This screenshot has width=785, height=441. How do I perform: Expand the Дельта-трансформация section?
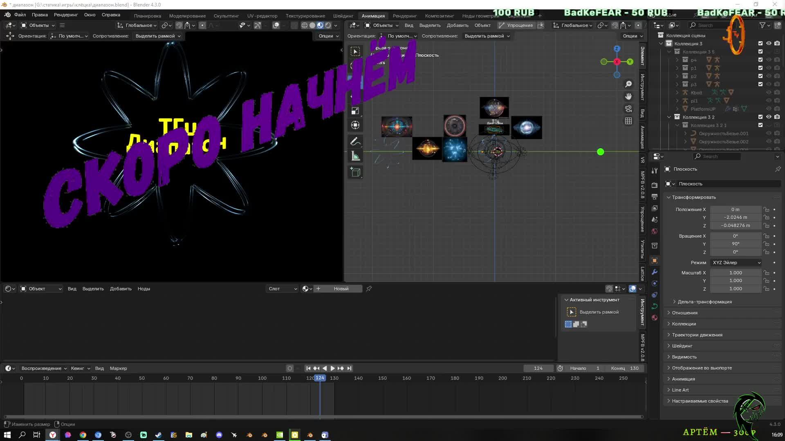tap(704, 302)
